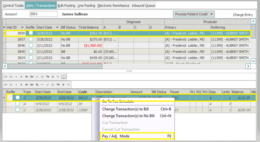Check Refile box for visit 3845
Screen dimensions: 260x142
[31, 51]
